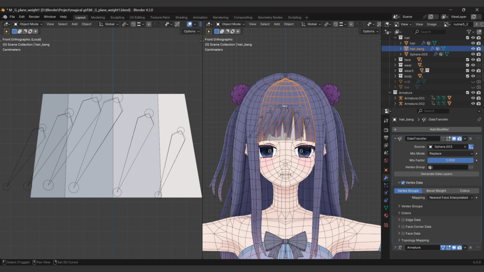Click the New Collection icon in outliner header

(x=478, y=32)
